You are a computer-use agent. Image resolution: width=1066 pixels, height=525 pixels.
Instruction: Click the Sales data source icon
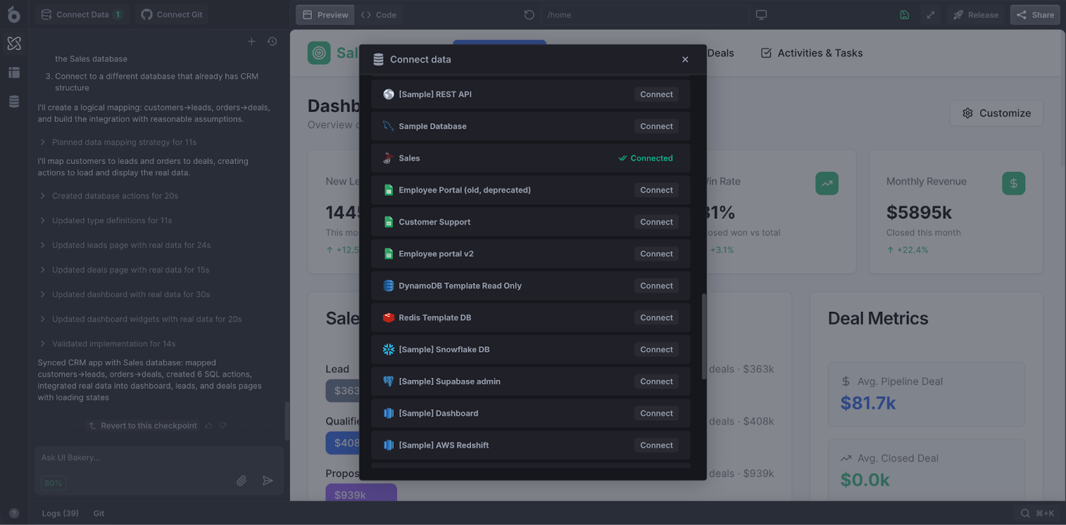[388, 158]
